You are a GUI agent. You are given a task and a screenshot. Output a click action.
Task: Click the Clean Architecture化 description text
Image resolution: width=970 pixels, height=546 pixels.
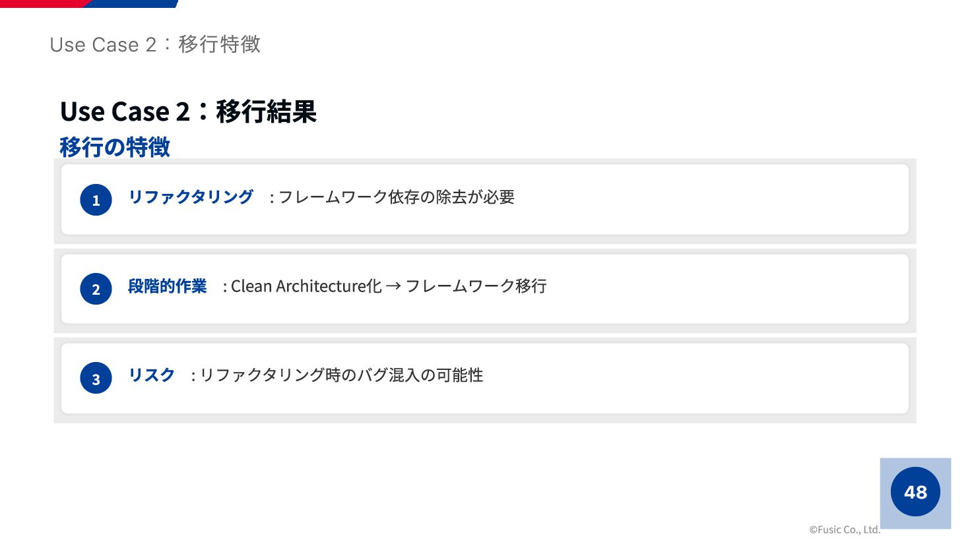pos(306,286)
